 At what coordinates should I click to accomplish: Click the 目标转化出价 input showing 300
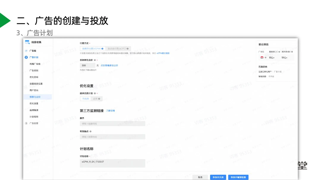coord(87,65)
